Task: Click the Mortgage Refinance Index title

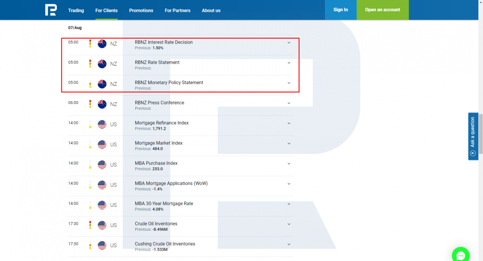Action: coord(161,123)
